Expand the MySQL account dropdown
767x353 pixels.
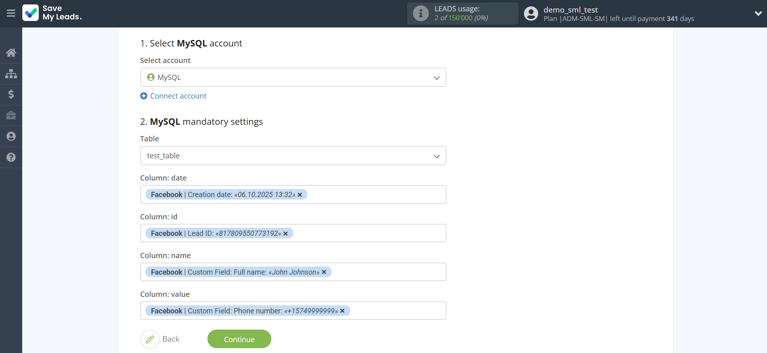coord(436,78)
